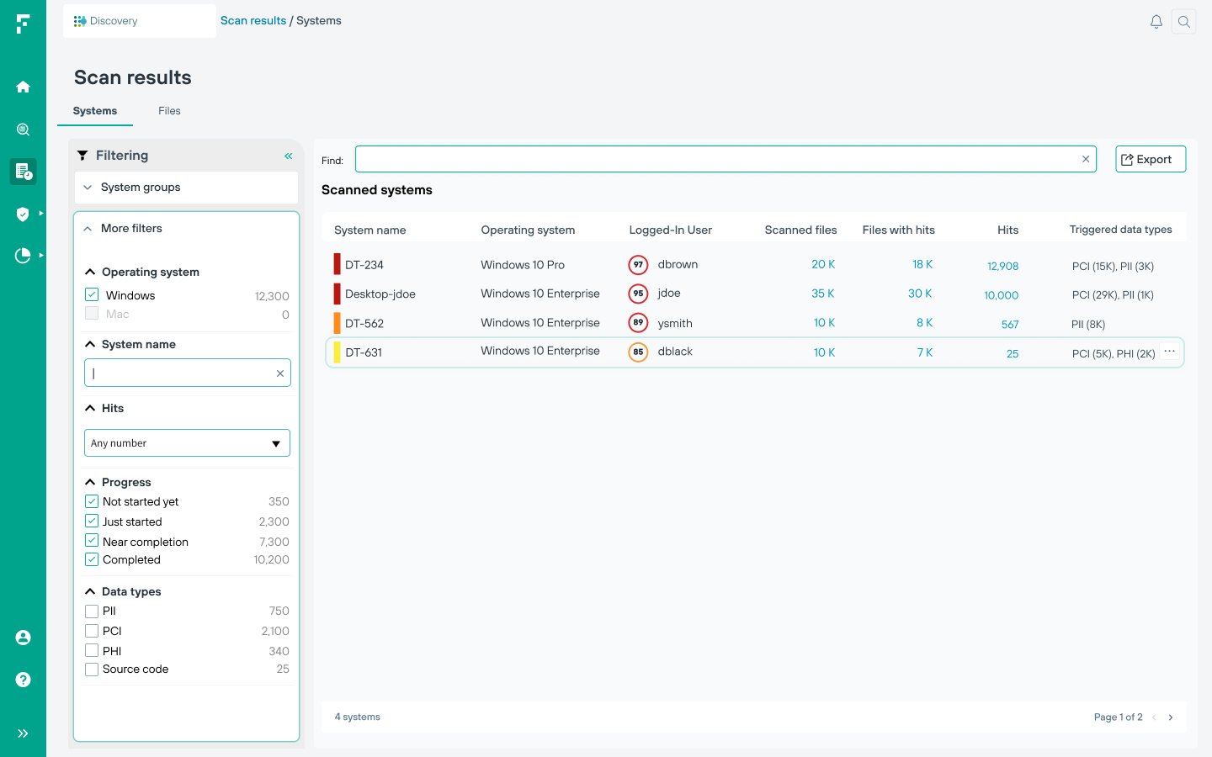This screenshot has height=757, width=1212.
Task: Check the PHI data type filter
Action: (92, 650)
